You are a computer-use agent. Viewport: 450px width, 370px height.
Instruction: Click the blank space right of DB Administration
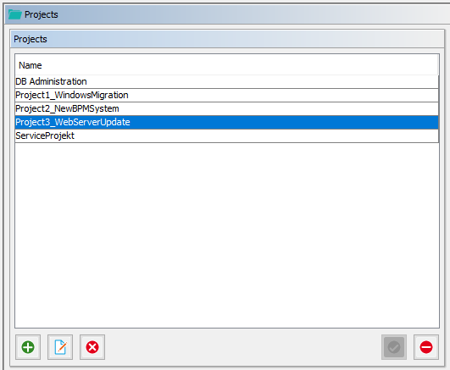[263, 82]
